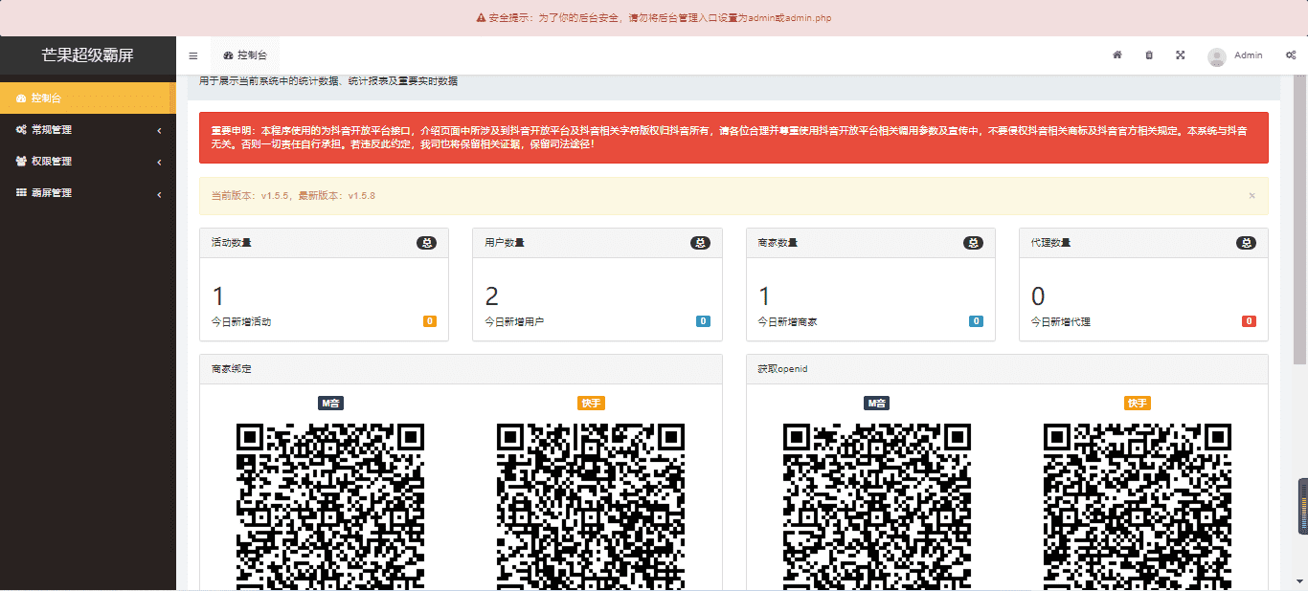Click the agent count number 0
This screenshot has height=591, width=1308.
pos(1038,295)
